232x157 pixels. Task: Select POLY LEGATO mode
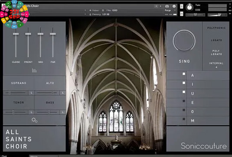(x=216, y=52)
